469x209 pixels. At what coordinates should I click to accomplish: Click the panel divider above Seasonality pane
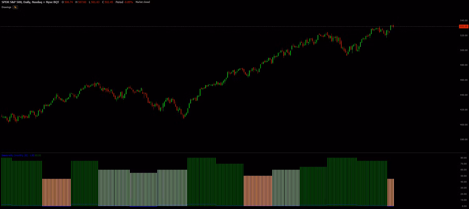pyautogui.click(x=229, y=153)
